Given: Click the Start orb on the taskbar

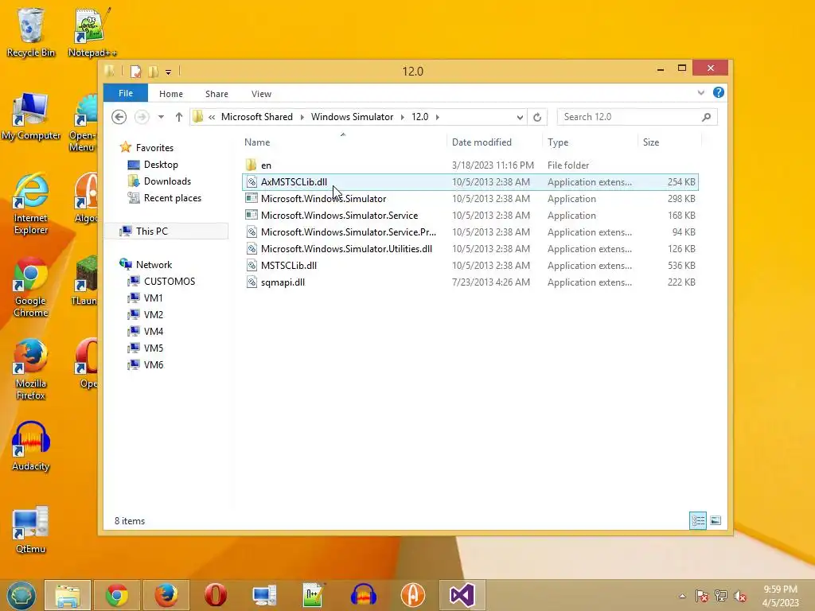Looking at the screenshot, I should pos(21,595).
